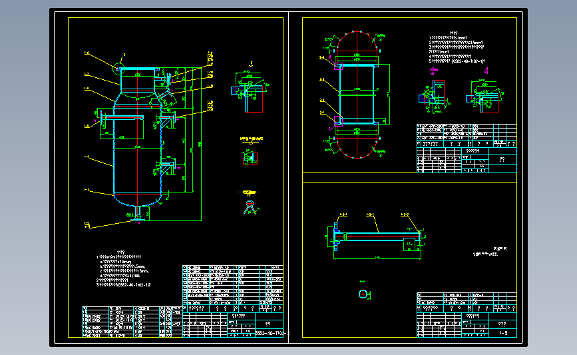Screen dimensions: 577x355
Task: Select the upper right support lug on vessel
Action: click(166, 120)
